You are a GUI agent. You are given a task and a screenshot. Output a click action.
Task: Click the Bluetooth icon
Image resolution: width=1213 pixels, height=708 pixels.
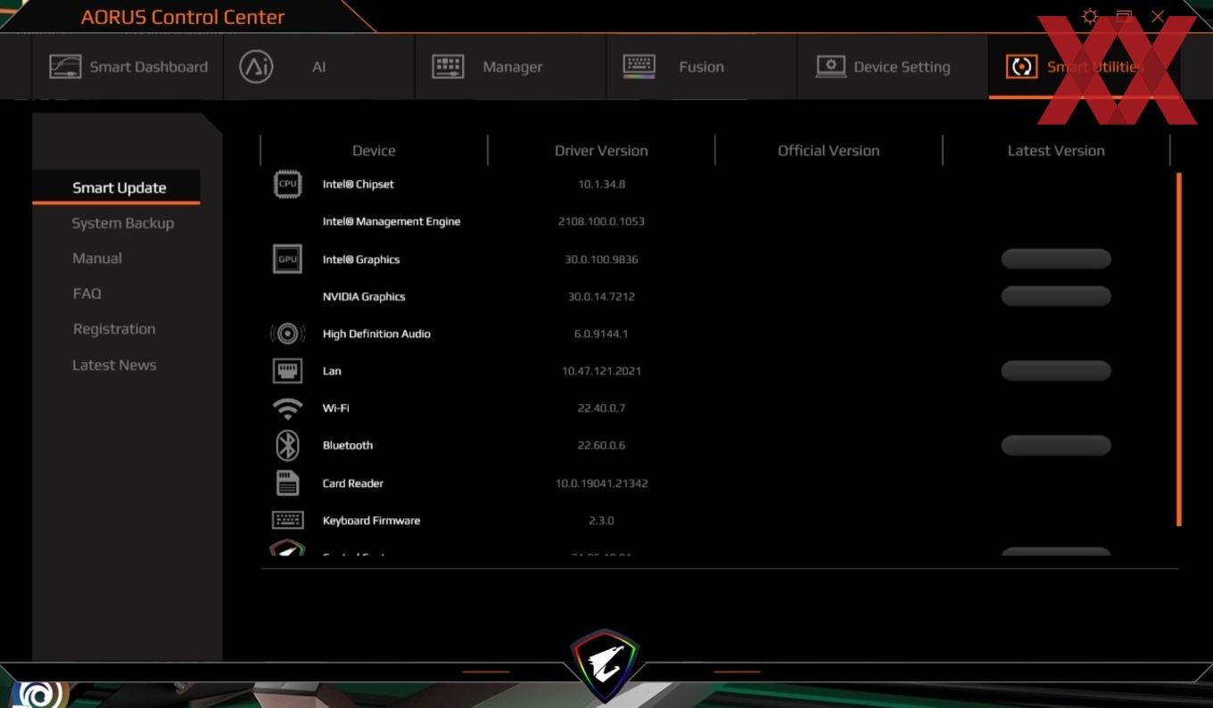287,445
